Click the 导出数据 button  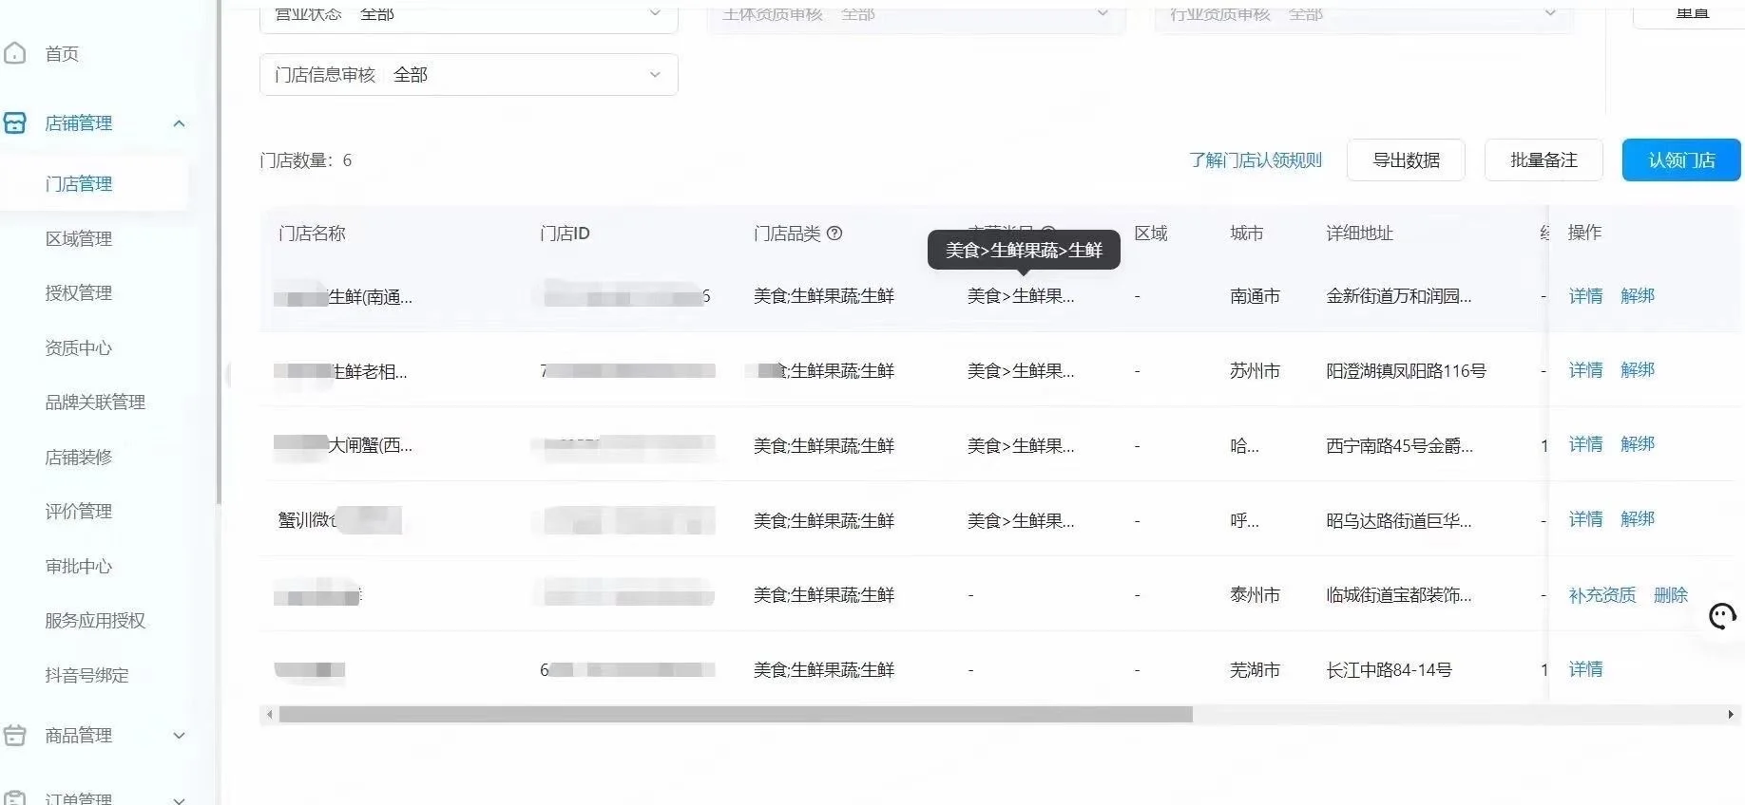point(1406,160)
